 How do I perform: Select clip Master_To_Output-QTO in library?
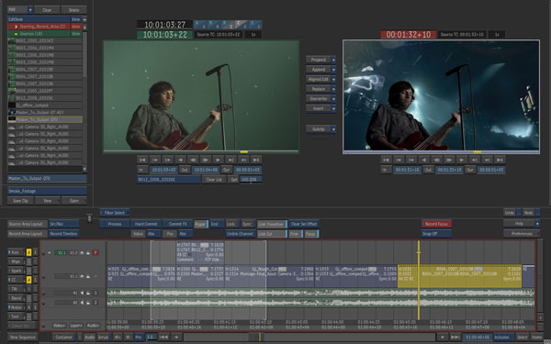click(x=45, y=119)
